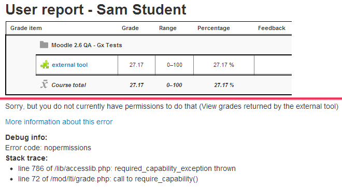This screenshot has width=342, height=187.
Task: Click the Moodle 2.6 QA - Gx Tests category
Action: pyautogui.click(x=87, y=45)
